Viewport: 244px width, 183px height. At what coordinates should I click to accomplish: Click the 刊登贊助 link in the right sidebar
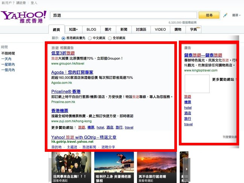tap(230, 137)
